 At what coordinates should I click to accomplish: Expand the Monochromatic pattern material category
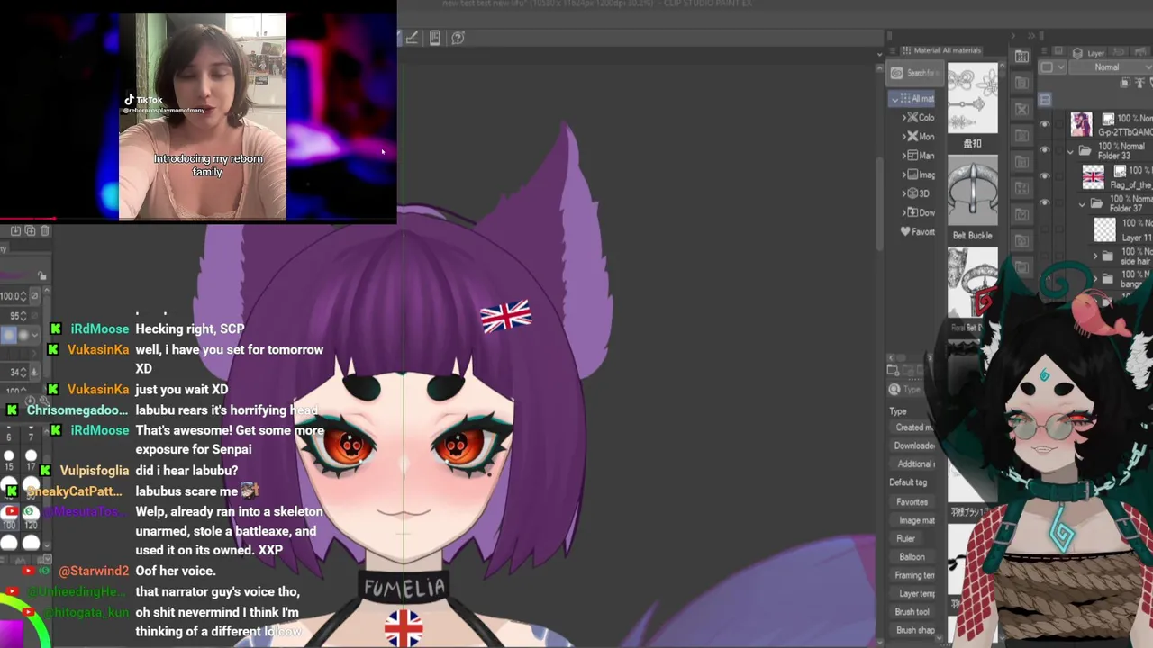[904, 137]
